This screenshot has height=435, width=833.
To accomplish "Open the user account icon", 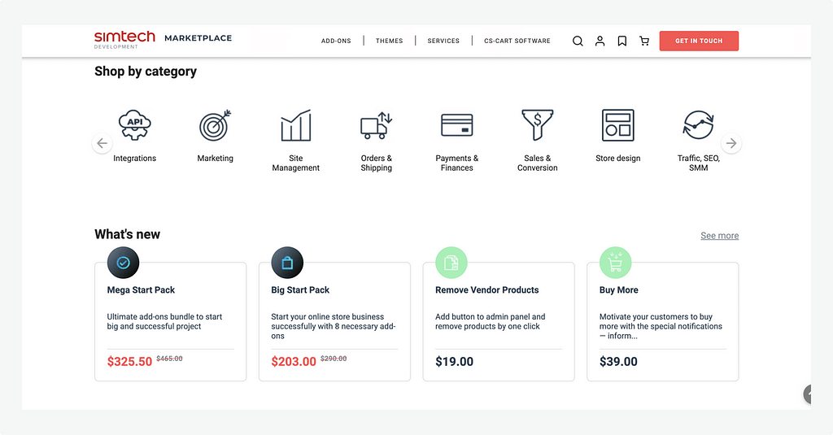I will coord(600,41).
